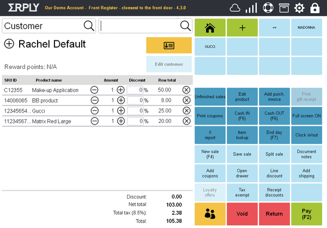
Task: Click the lock register icon
Action: [315, 8]
